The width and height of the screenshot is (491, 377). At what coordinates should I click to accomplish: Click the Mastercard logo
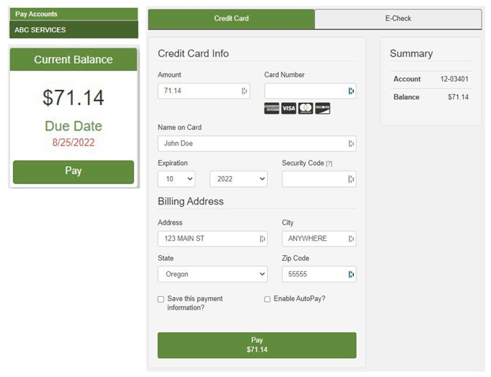click(x=306, y=108)
